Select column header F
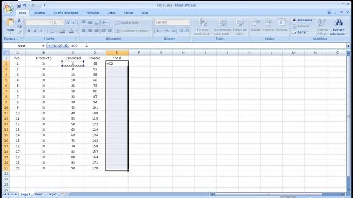This screenshot has width=353, height=198. click(139, 53)
